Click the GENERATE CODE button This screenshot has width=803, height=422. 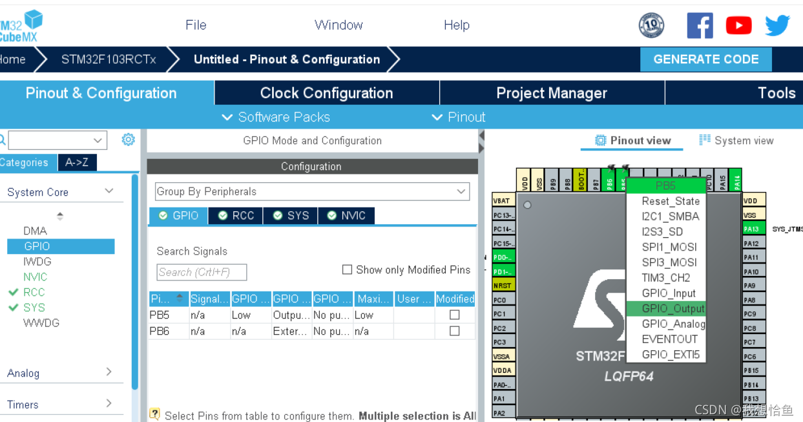tap(706, 59)
